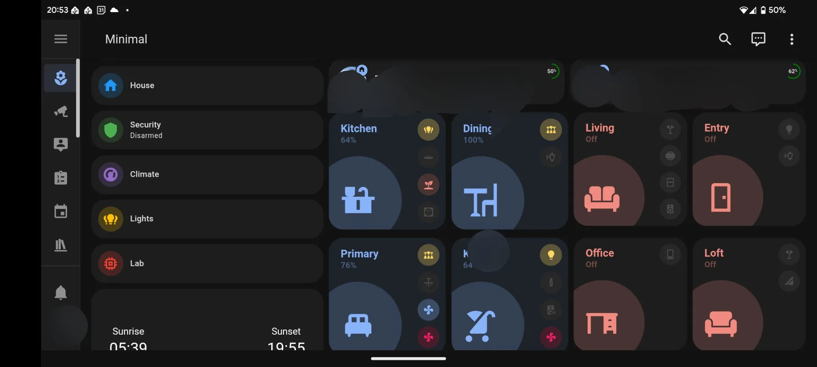817x367 pixels.
Task: Expand the Climate chip
Action: 207,174
